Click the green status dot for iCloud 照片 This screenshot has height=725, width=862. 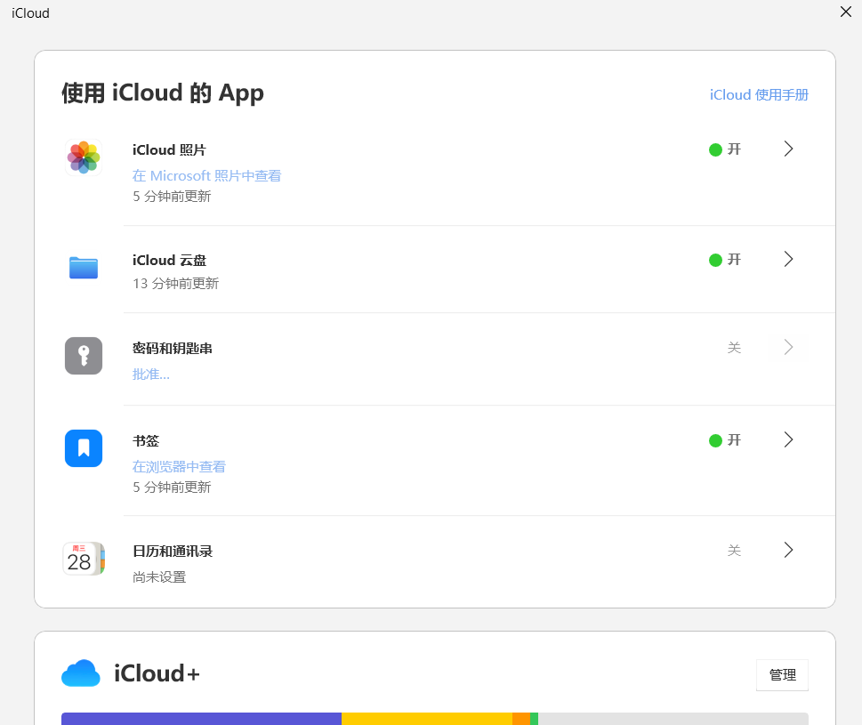715,149
